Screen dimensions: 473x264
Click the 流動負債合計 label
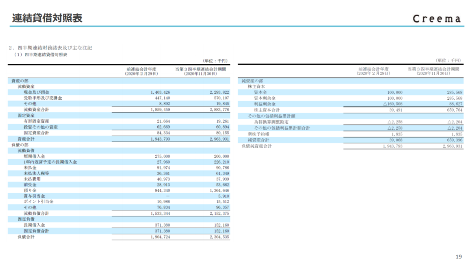(x=36, y=213)
